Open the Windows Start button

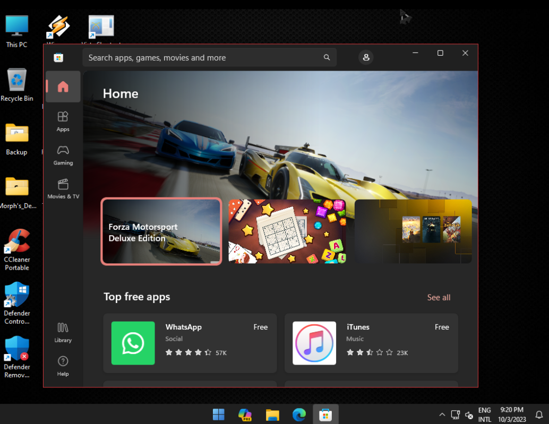coord(218,415)
